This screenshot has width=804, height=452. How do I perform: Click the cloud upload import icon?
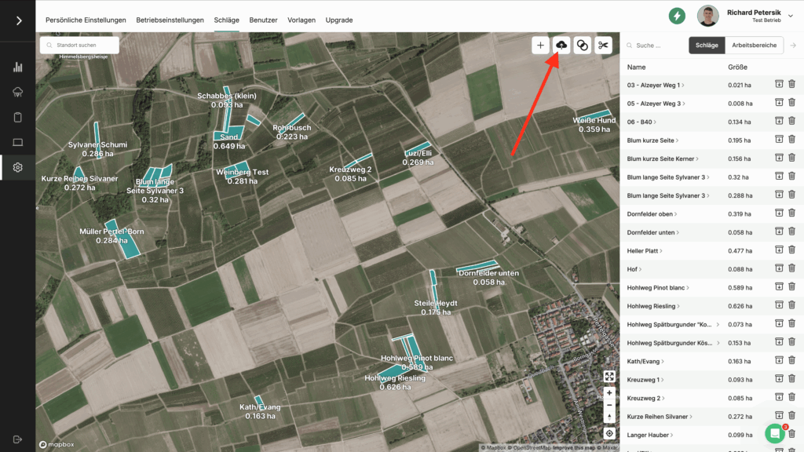[561, 46]
